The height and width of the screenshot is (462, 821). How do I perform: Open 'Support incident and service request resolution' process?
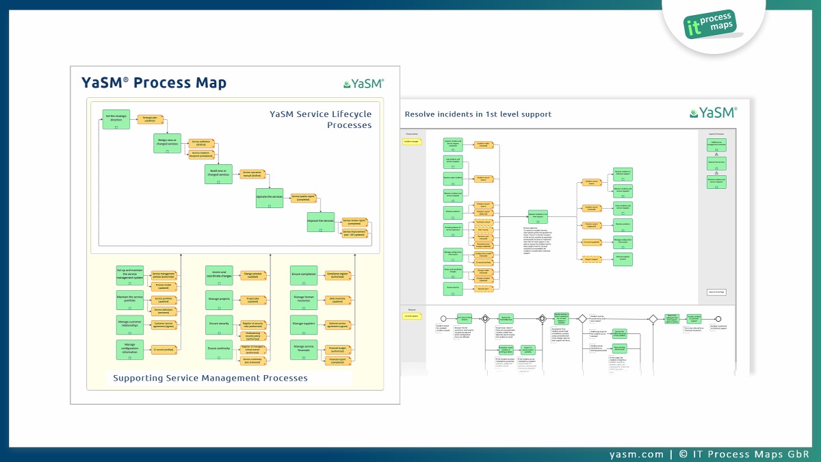pyautogui.click(x=453, y=144)
